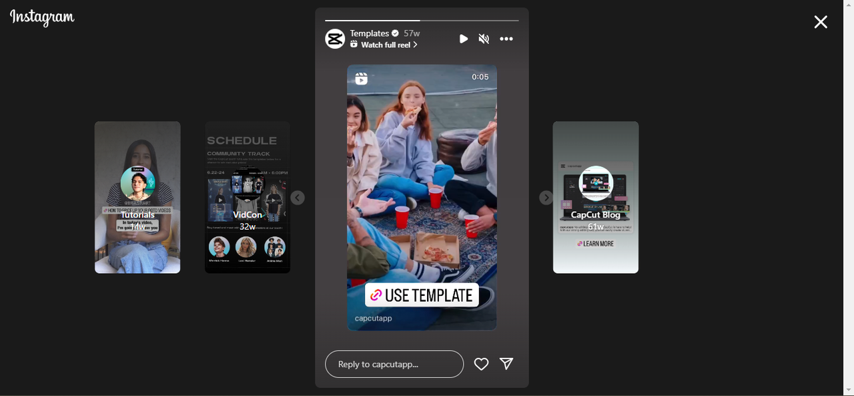The image size is (854, 396).
Task: Click the Templates account name
Action: coord(370,33)
